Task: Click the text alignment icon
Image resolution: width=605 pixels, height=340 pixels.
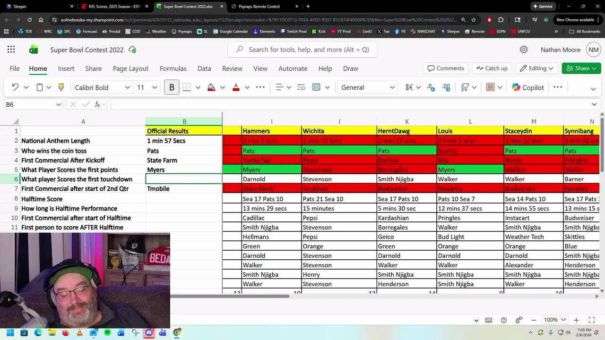Action: [x=279, y=87]
